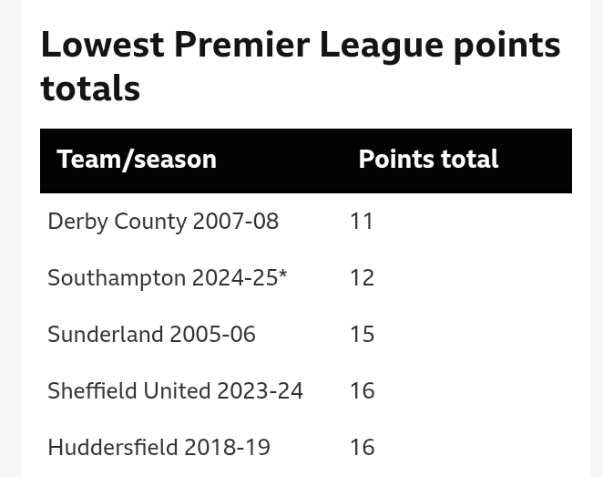
Task: Click the "2018-19" season in Huddersfield's row
Action: tap(227, 448)
